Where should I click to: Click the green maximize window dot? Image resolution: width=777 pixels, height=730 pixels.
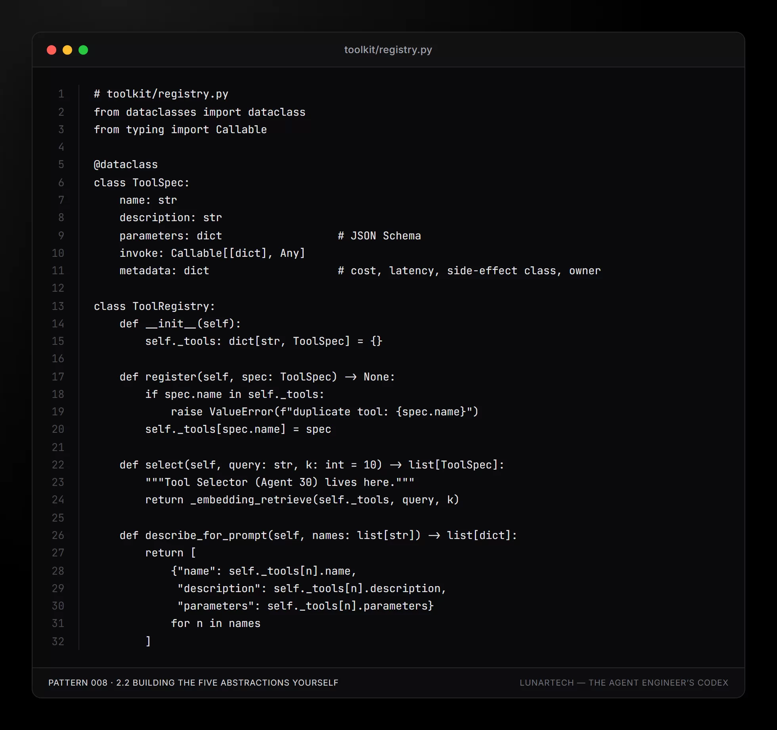(x=83, y=50)
